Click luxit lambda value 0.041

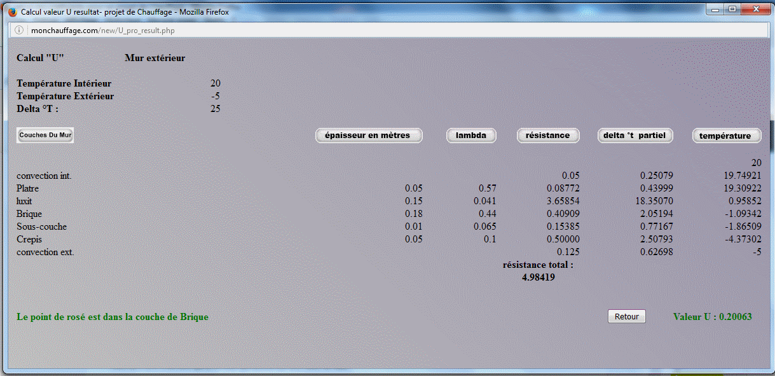484,201
